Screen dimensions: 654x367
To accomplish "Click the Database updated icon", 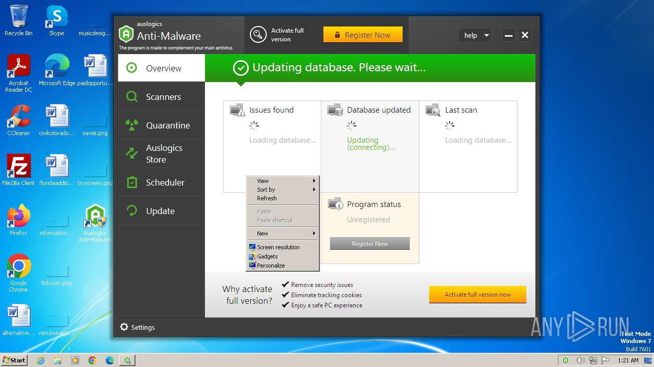I will (x=335, y=110).
